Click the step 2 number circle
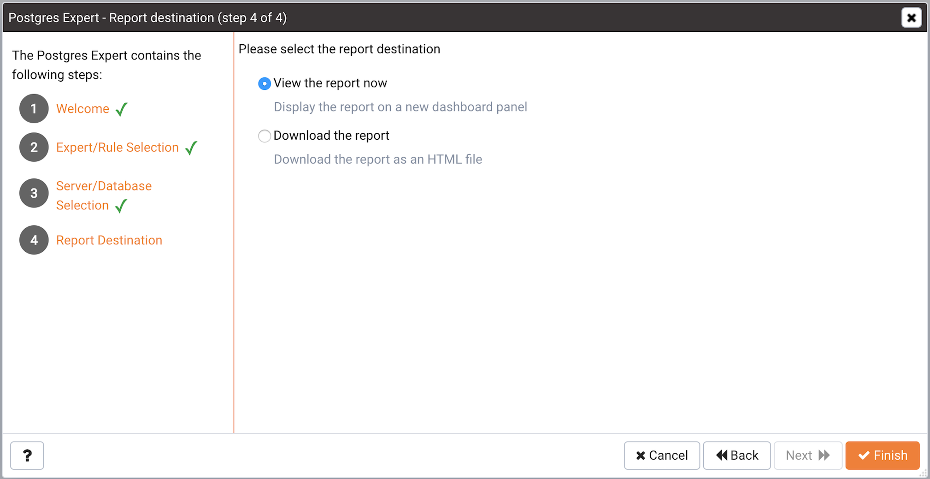 point(34,148)
